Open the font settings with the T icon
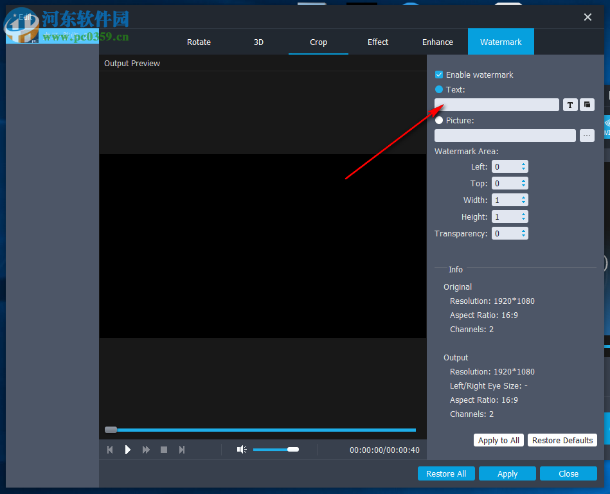Screen dimensions: 610x494 pos(570,104)
